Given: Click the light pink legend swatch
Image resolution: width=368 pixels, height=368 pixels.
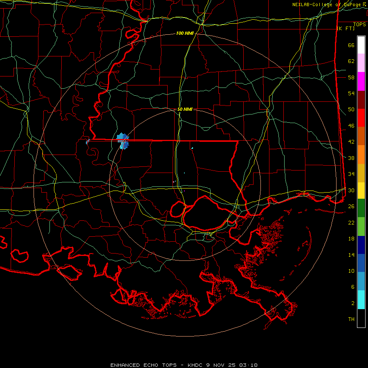Looking at the screenshot, I should click(361, 63).
